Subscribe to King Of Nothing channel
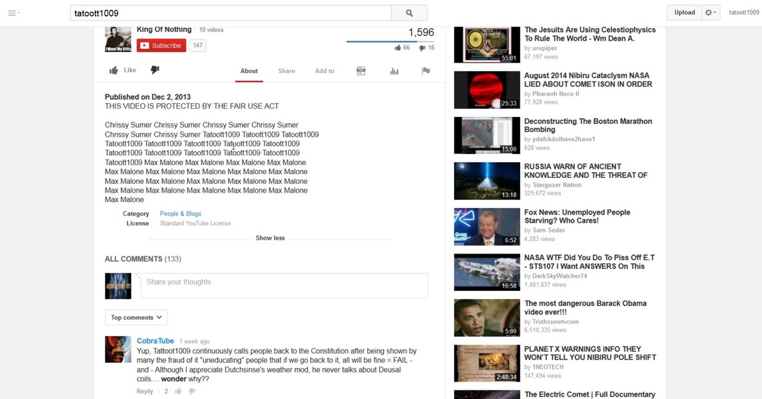This screenshot has height=399, width=762. click(161, 45)
